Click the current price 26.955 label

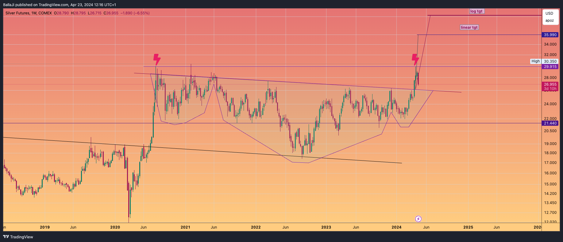550,84
